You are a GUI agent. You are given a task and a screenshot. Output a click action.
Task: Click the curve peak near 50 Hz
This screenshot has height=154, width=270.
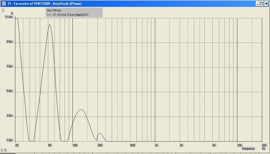[50, 25]
